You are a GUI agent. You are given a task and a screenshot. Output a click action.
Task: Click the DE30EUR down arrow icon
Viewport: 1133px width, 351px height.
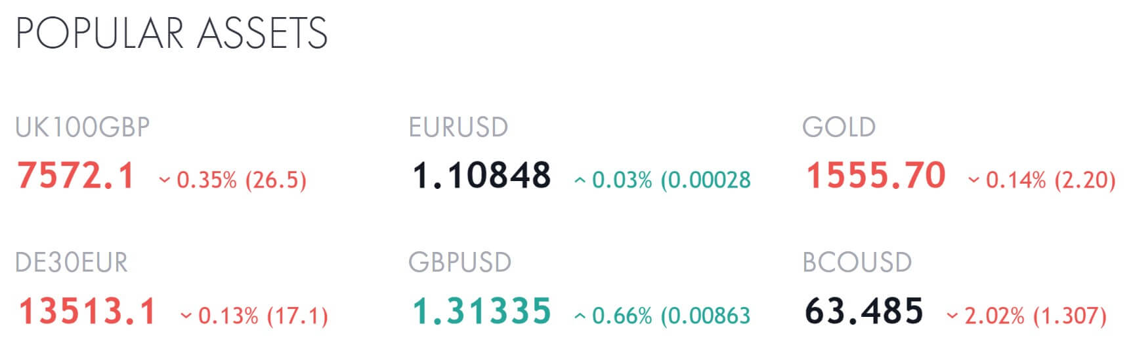click(186, 317)
